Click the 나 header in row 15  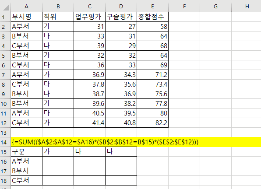[x=89, y=152]
